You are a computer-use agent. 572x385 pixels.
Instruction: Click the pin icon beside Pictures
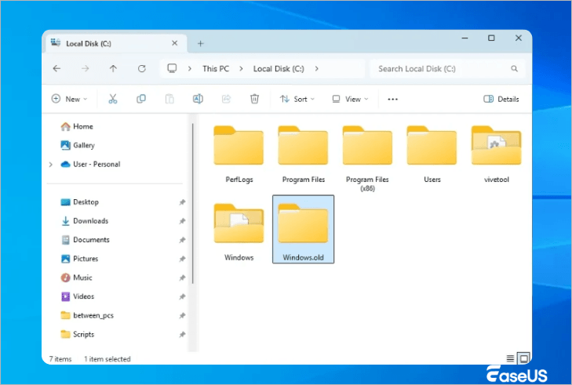182,260
